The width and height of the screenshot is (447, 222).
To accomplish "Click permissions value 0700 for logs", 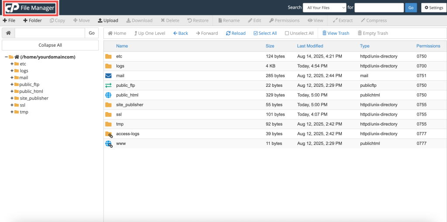I will (x=421, y=66).
